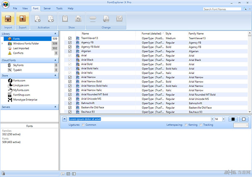
Task: Open Typekit under Cloud Fonts
Action: 17,70
